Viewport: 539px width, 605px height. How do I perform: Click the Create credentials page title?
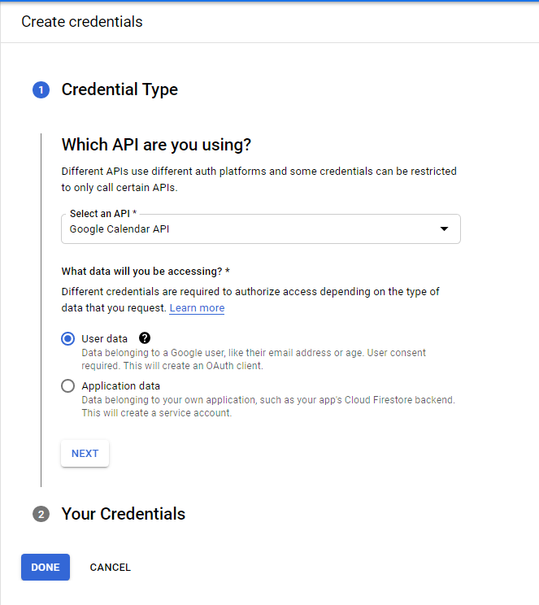(x=82, y=22)
